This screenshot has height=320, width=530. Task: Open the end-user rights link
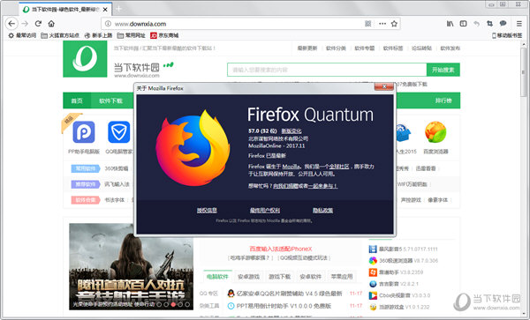265,210
